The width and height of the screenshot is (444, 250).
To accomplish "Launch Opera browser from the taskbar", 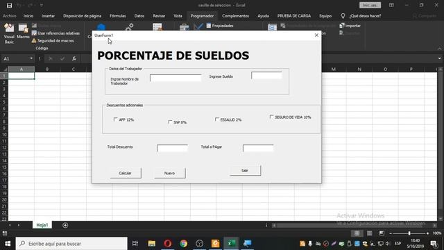I will [x=168, y=244].
